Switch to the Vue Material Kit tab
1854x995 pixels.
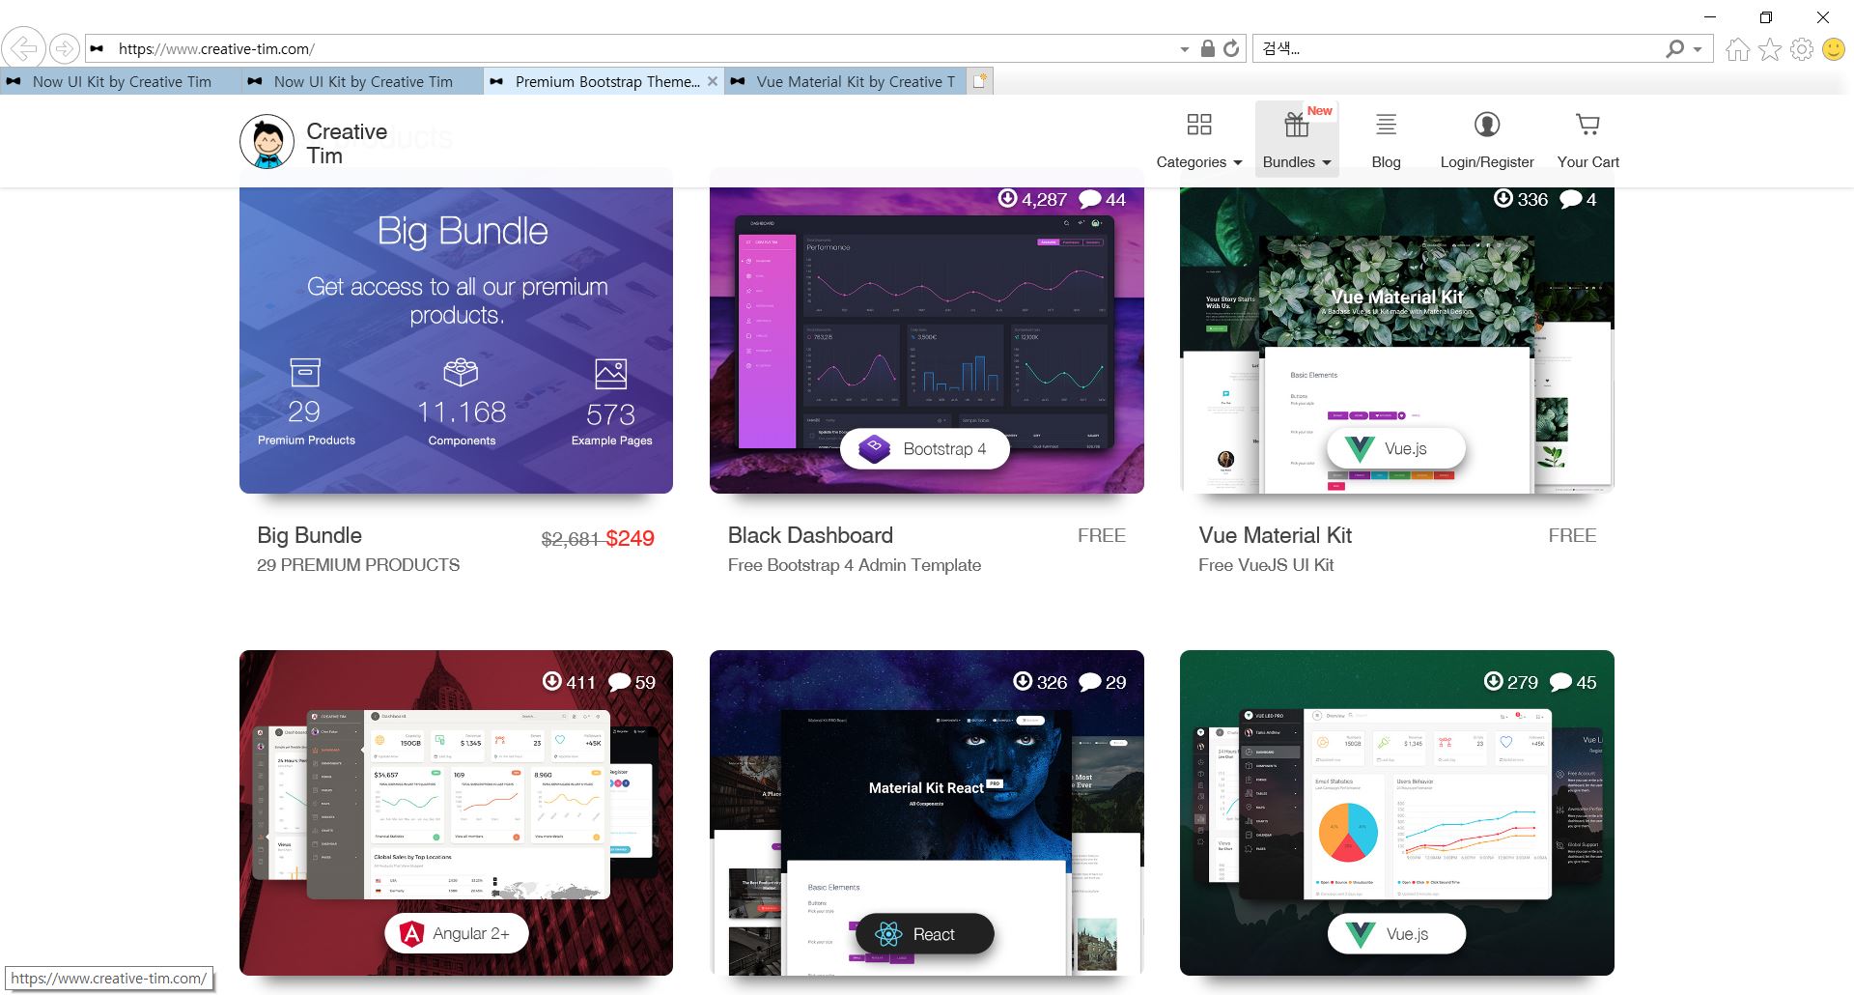click(x=846, y=81)
